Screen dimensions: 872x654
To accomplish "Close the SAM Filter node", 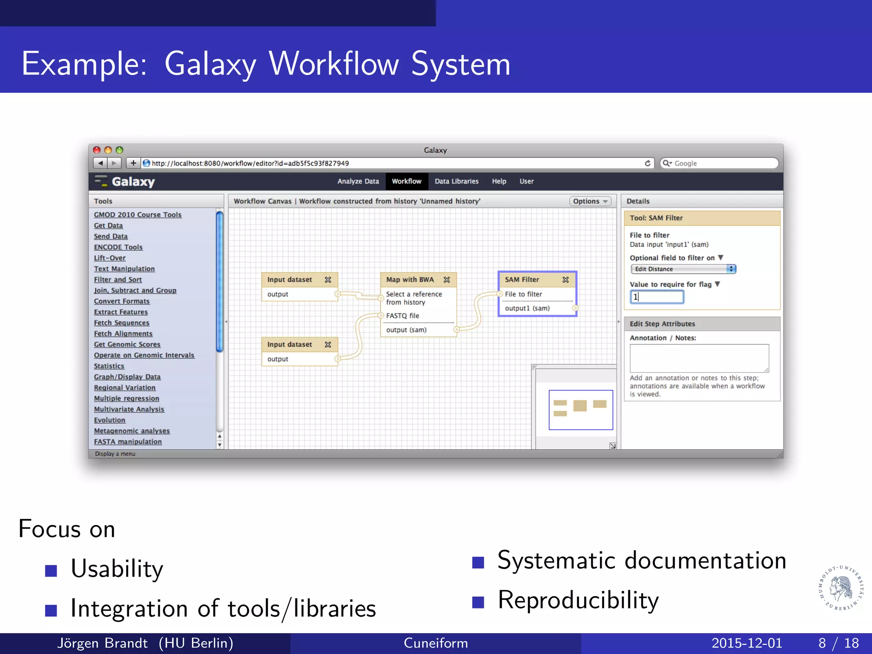I will [565, 280].
